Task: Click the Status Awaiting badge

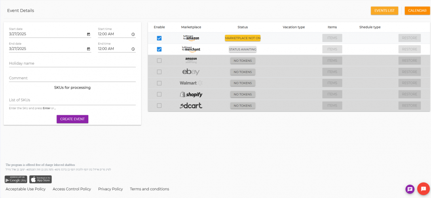Action: point(243,49)
